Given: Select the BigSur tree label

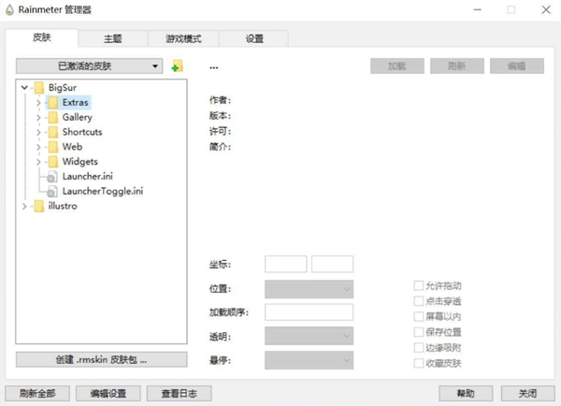Looking at the screenshot, I should (63, 87).
